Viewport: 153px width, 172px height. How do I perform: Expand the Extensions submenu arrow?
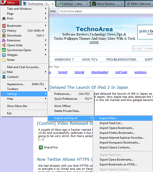tap(46, 40)
